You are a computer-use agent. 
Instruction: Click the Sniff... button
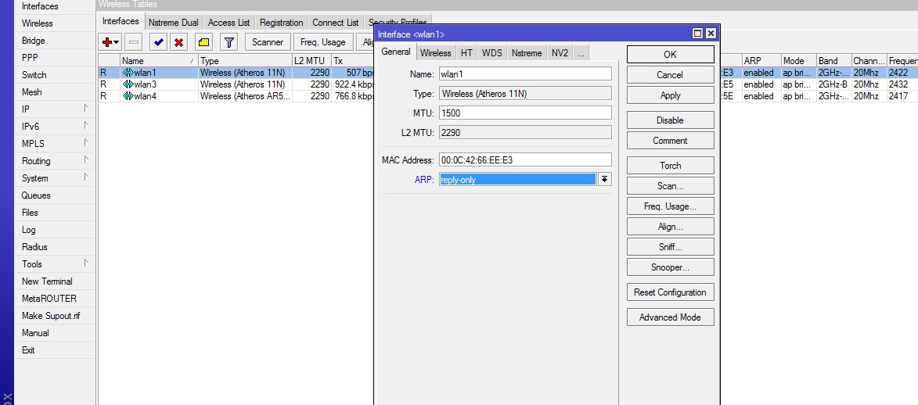pos(671,247)
